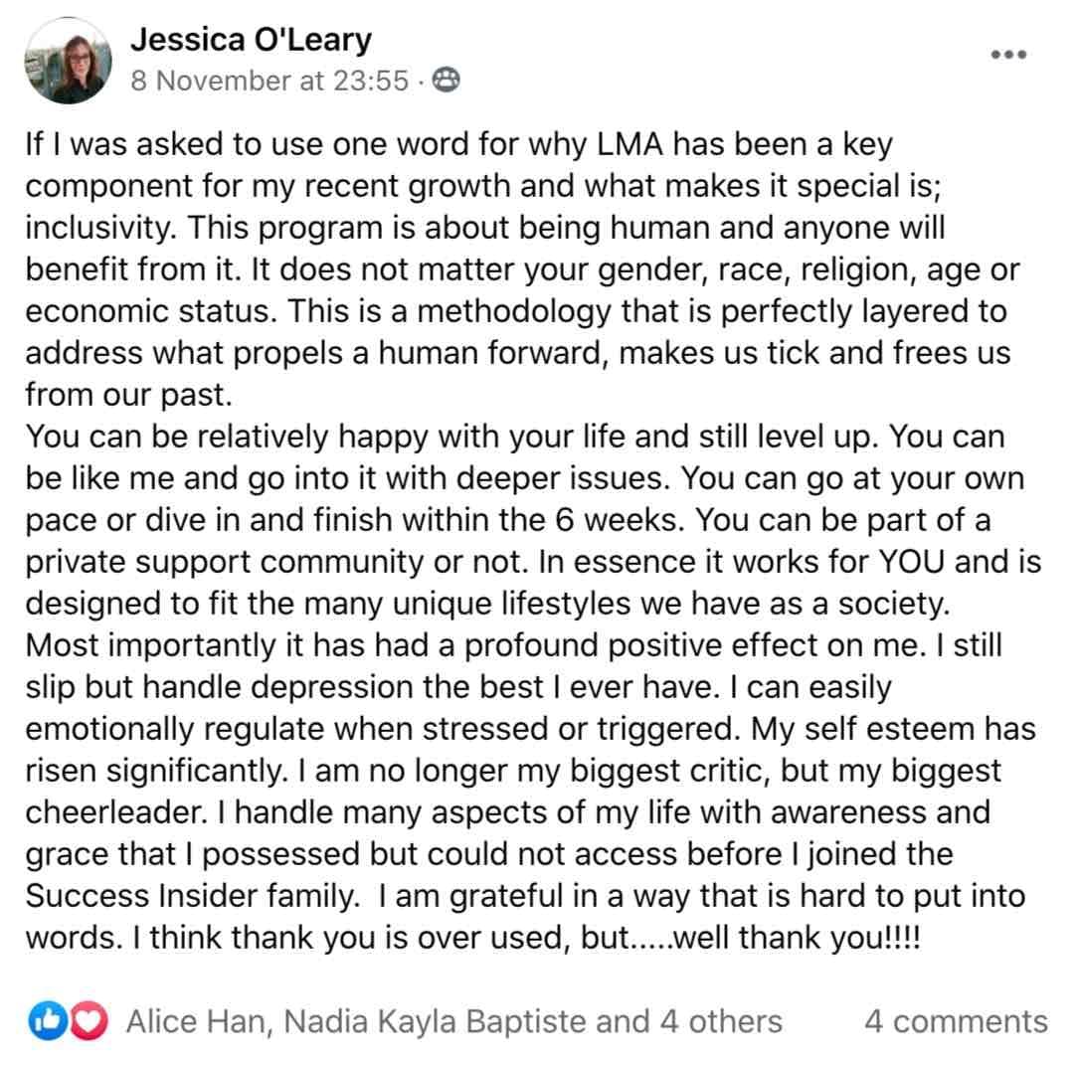This screenshot has width=1078, height=1068.
Task: Show the 4 comments on this post
Action: coord(957,1021)
